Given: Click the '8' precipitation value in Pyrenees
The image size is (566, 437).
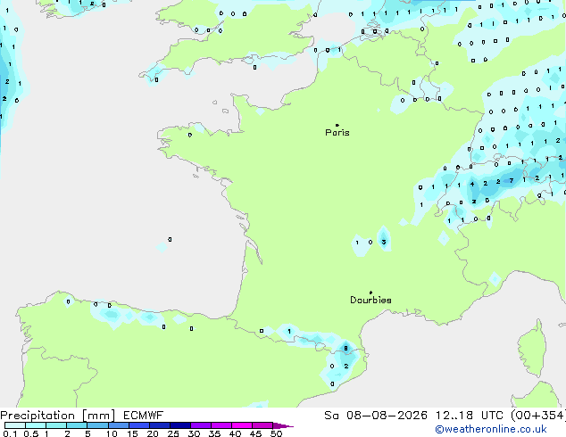Looking at the screenshot, I should [x=345, y=349].
